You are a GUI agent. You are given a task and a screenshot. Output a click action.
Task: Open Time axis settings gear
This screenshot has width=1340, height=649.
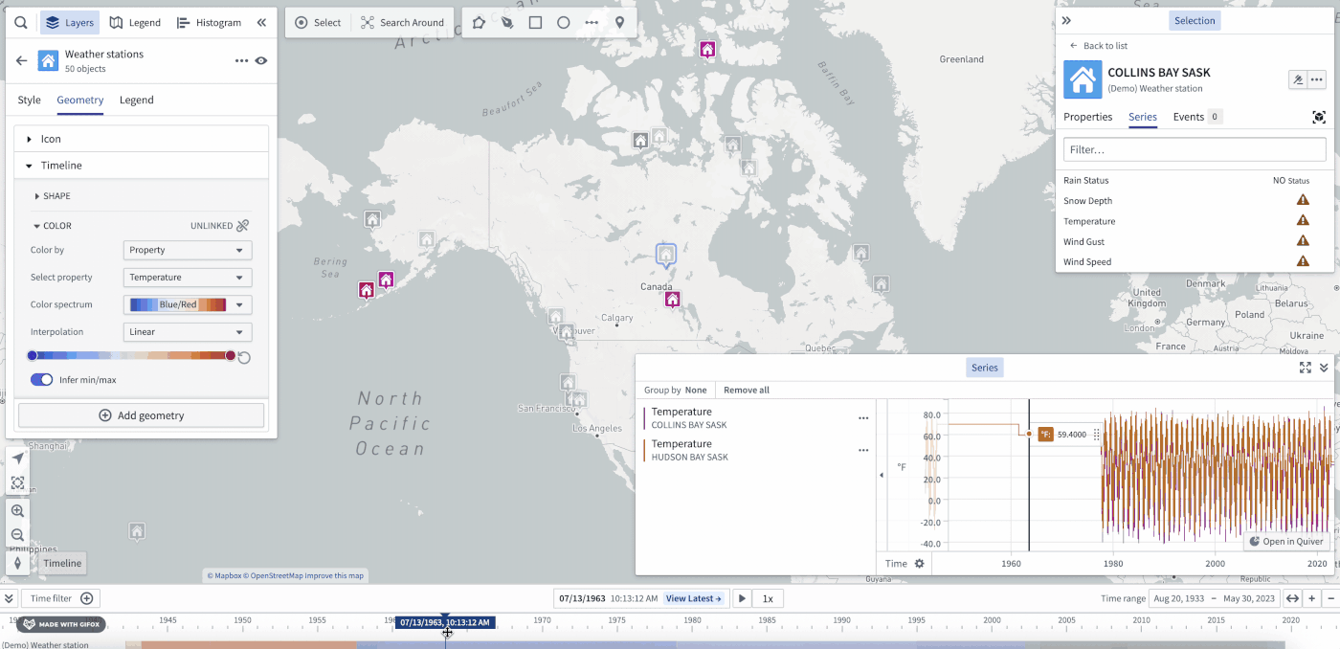pyautogui.click(x=920, y=564)
